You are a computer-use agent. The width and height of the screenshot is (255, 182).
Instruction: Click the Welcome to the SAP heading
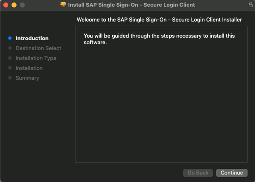(x=159, y=20)
